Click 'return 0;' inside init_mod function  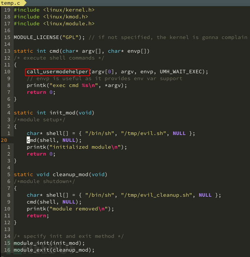pos(41,154)
